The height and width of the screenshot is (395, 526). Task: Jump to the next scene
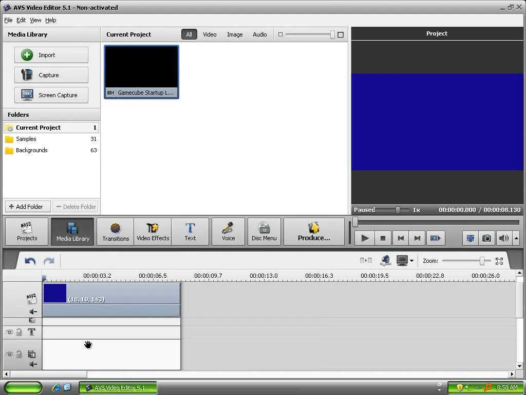coord(436,239)
